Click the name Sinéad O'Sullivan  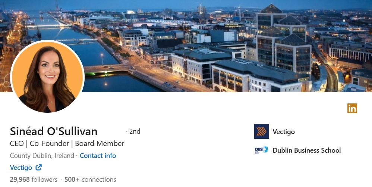coord(54,131)
